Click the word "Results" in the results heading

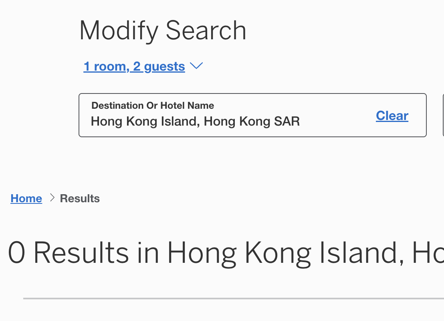[81, 253]
